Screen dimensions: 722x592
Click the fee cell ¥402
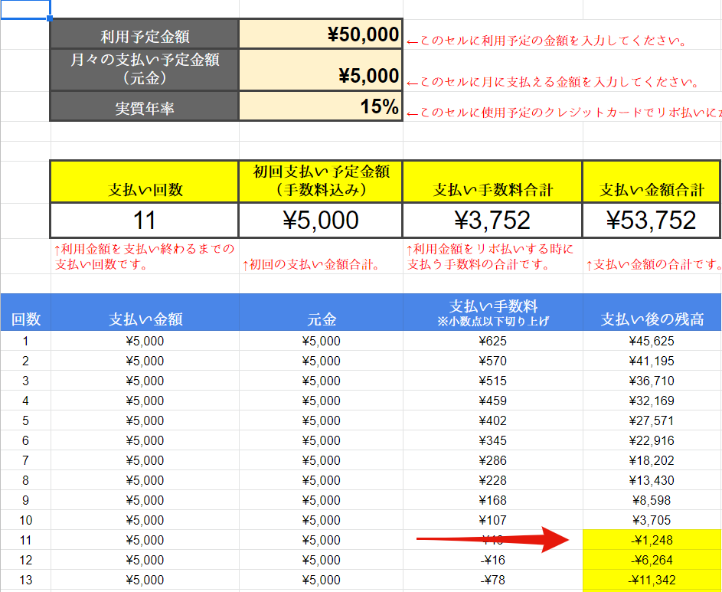493,420
